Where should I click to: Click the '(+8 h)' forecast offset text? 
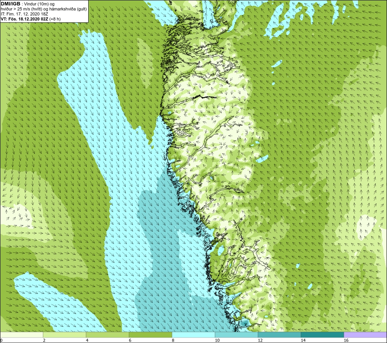click(55, 19)
